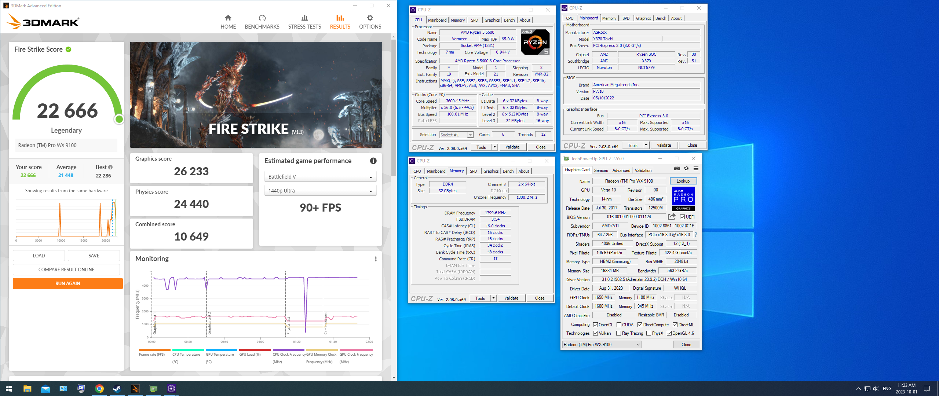Open STRESS TESTS section
This screenshot has width=939, height=396.
pyautogui.click(x=304, y=22)
